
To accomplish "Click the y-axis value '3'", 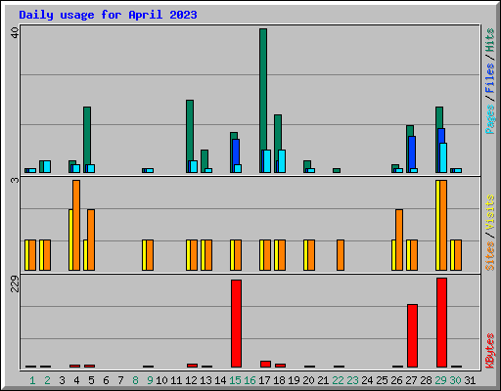I will [15, 180].
